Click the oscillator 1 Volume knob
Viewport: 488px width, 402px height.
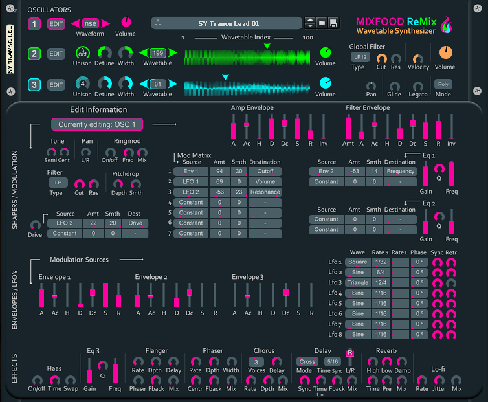pos(126,22)
